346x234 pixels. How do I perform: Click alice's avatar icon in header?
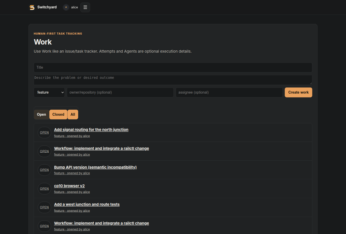tap(66, 7)
